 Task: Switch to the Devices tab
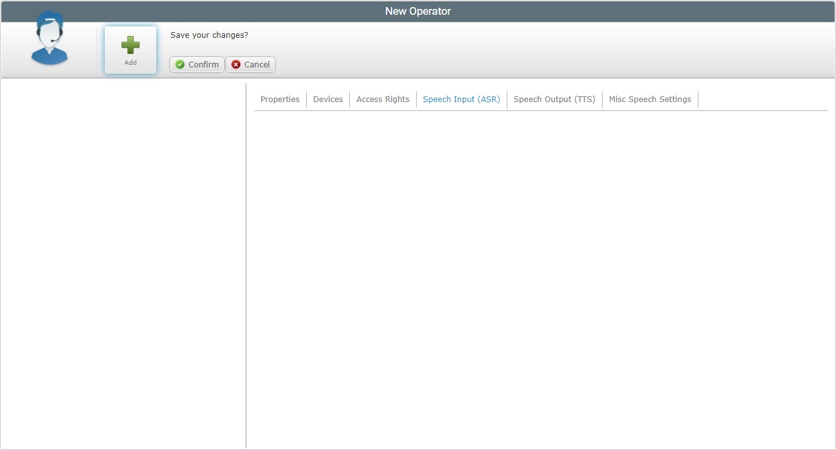click(x=328, y=100)
